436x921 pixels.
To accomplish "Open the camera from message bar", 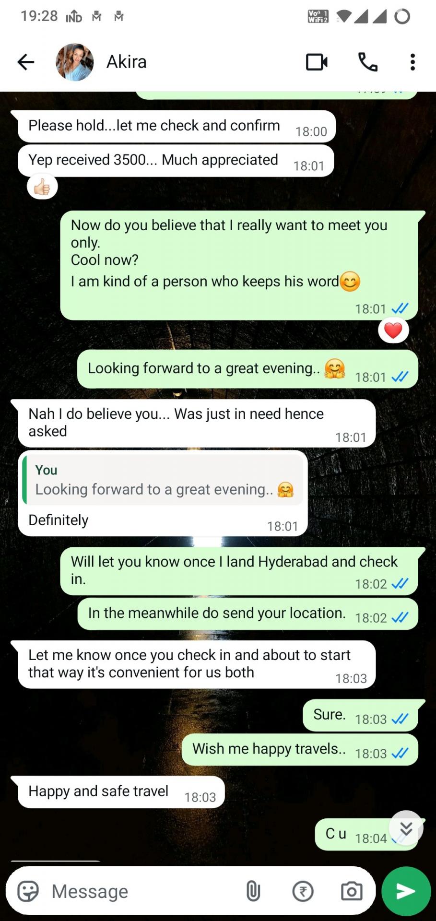I will click(x=352, y=892).
